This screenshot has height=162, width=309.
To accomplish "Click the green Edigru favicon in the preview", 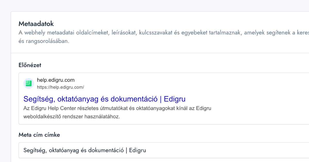I will pyautogui.click(x=29, y=83).
